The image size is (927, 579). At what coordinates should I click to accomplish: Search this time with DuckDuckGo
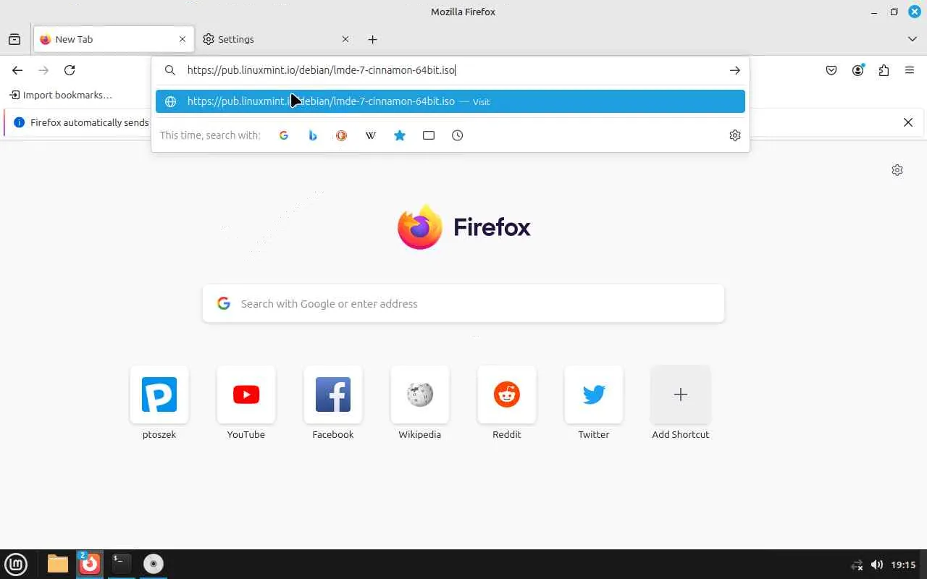click(342, 135)
